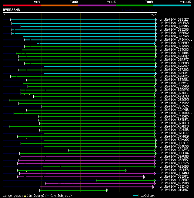Select the UniRef100_Q9M517 label

[174, 83]
